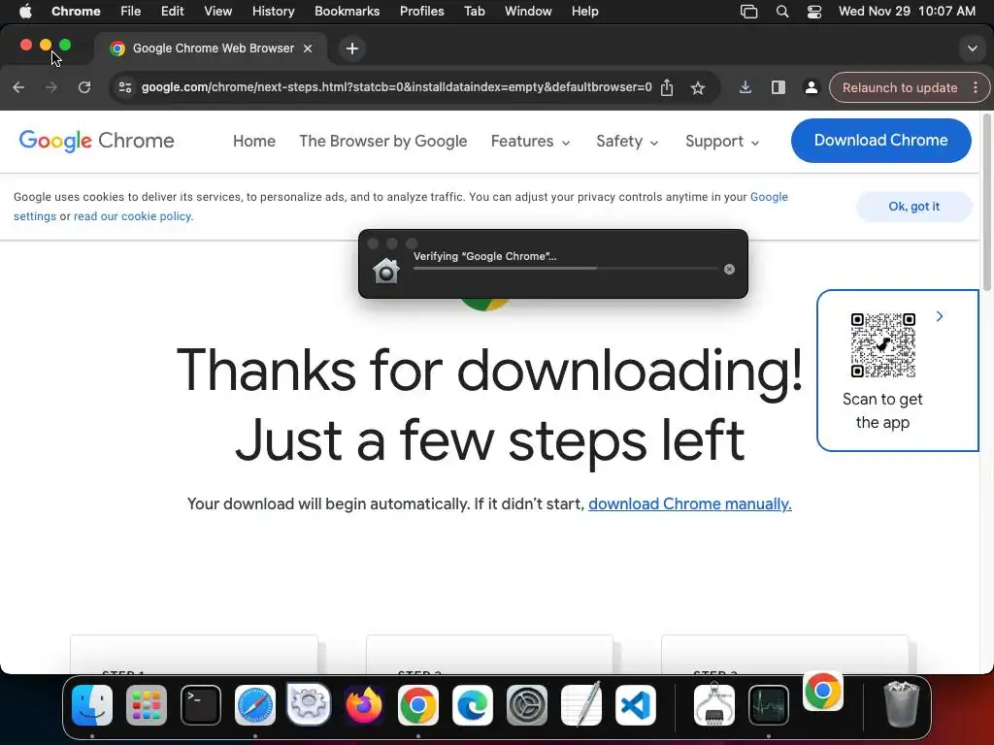Follow the download Chrome manually link
This screenshot has height=745, width=994.
coord(690,503)
